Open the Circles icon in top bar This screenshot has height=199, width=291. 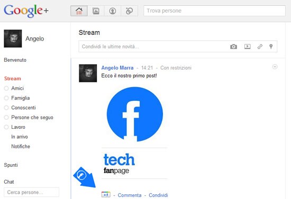129,11
